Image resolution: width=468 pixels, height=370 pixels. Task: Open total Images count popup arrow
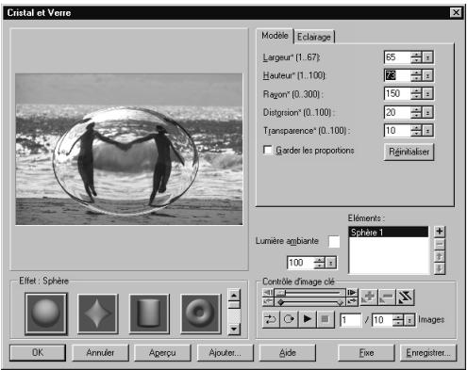point(409,320)
